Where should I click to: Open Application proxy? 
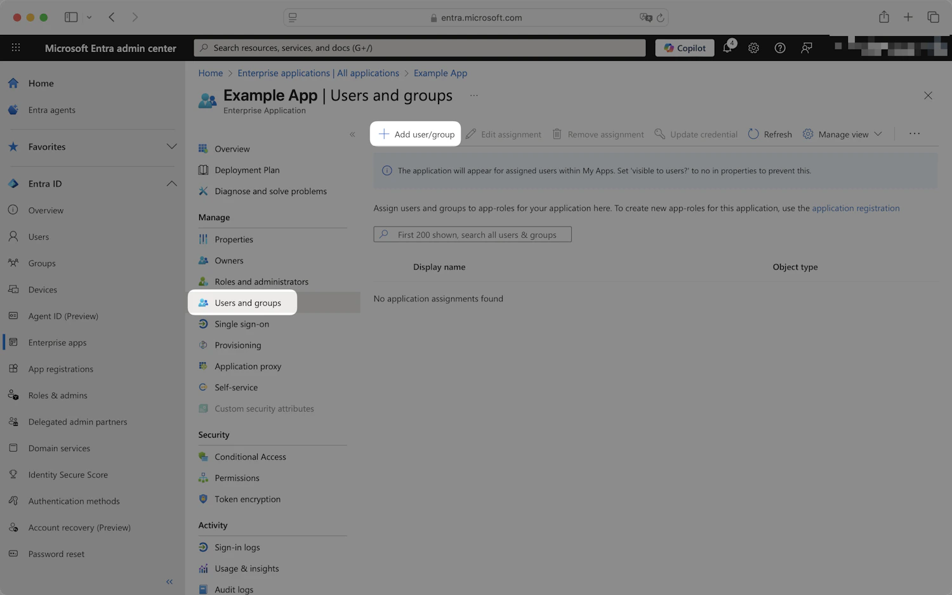click(x=248, y=367)
